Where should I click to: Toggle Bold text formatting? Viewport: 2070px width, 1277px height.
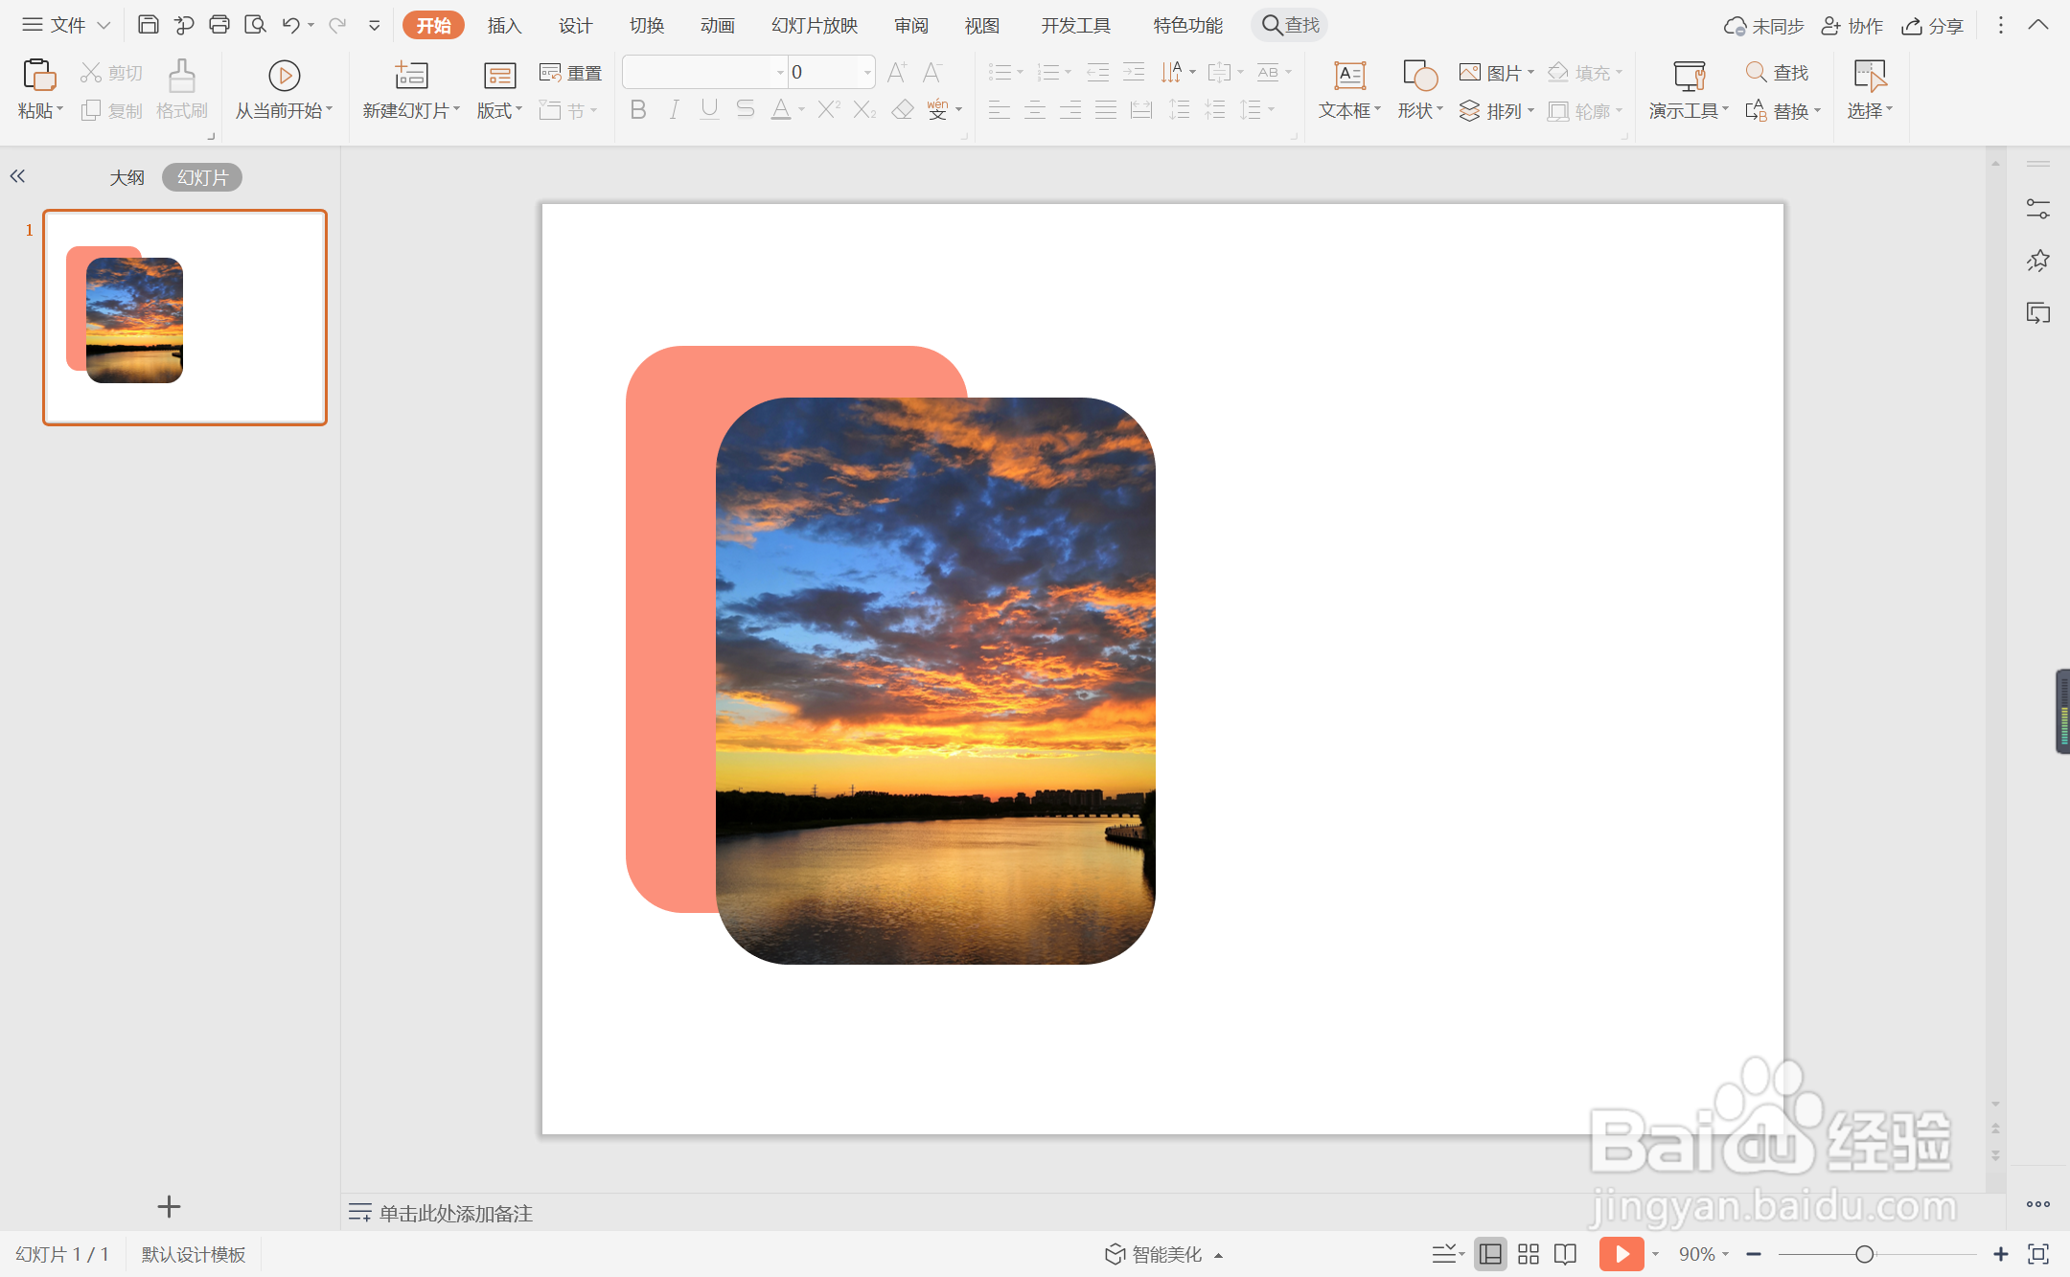pyautogui.click(x=638, y=110)
